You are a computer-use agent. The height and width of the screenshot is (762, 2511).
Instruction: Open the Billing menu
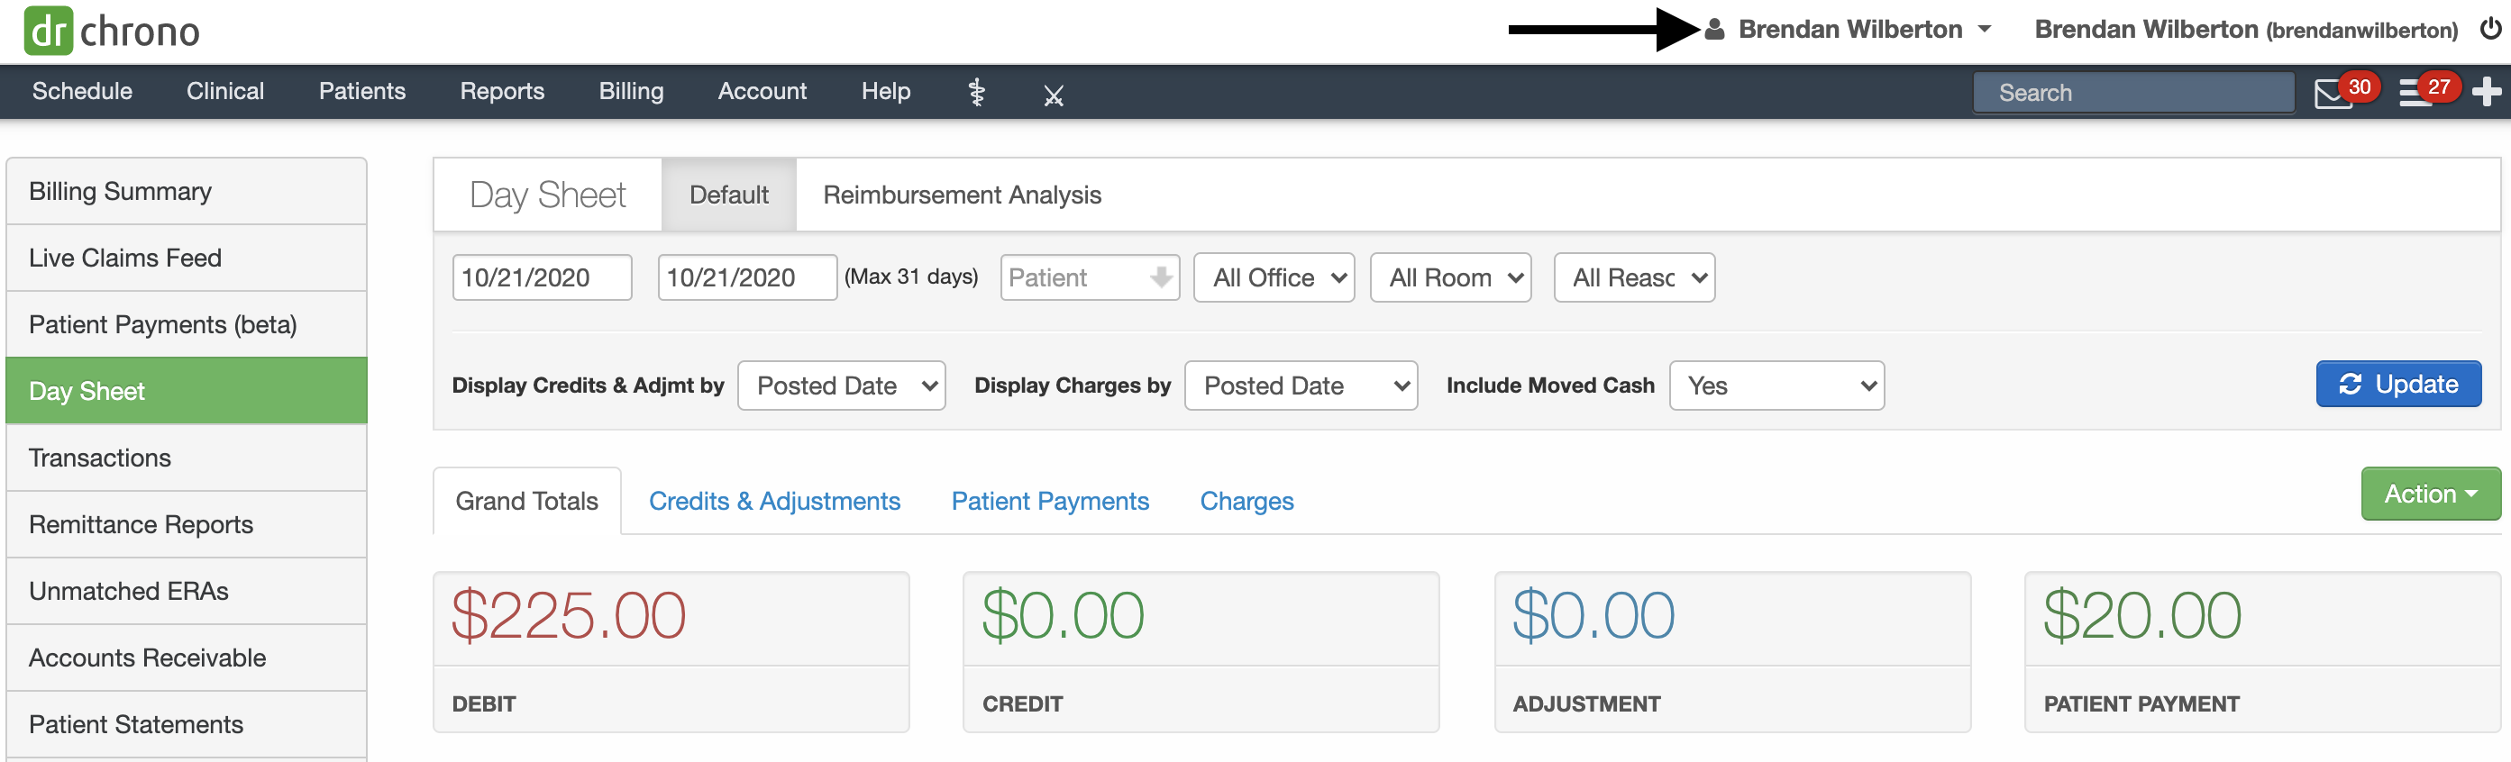coord(631,92)
